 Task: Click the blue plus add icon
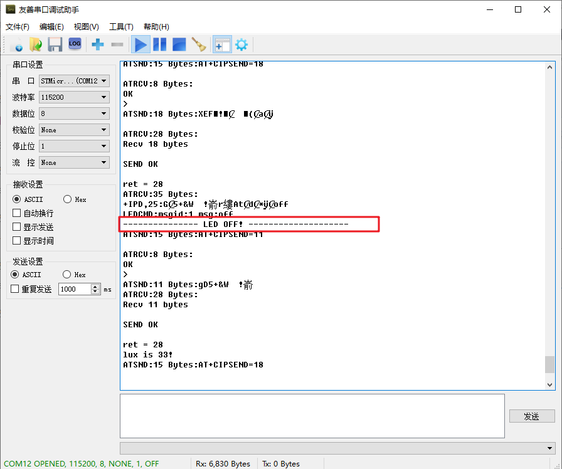97,45
